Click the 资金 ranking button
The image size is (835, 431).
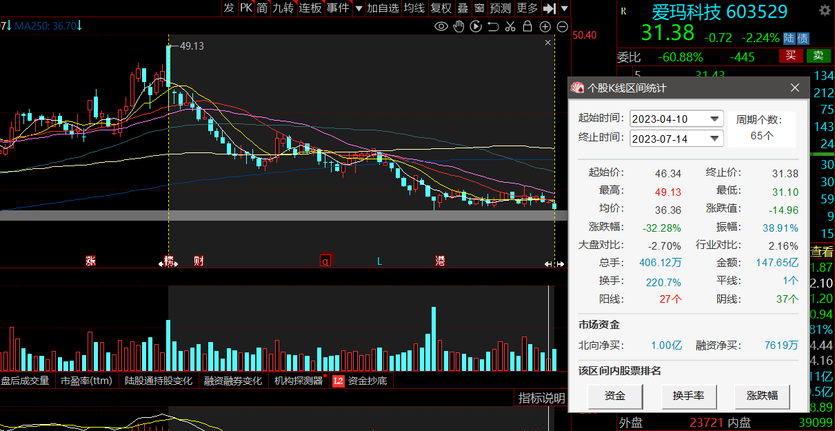click(615, 396)
